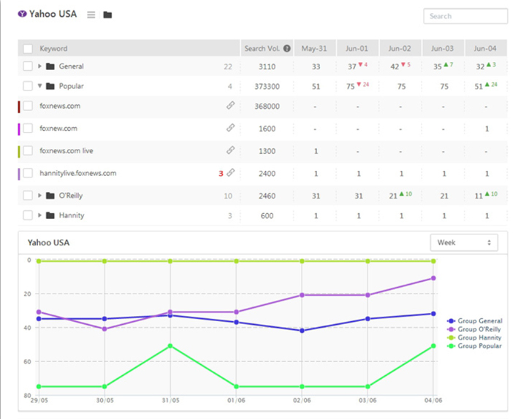Click Group General legend marker

[451, 320]
